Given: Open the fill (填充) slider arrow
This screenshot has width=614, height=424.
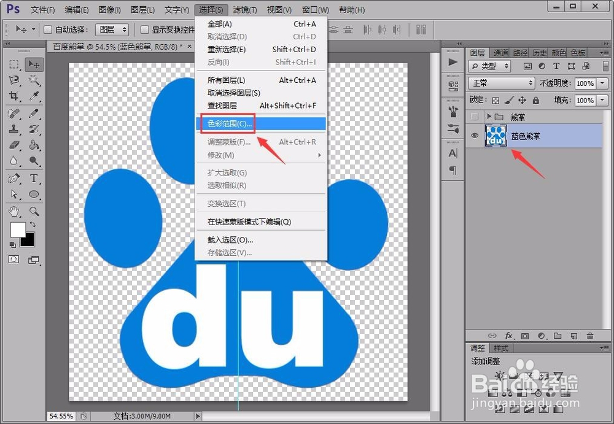Looking at the screenshot, I should [602, 100].
